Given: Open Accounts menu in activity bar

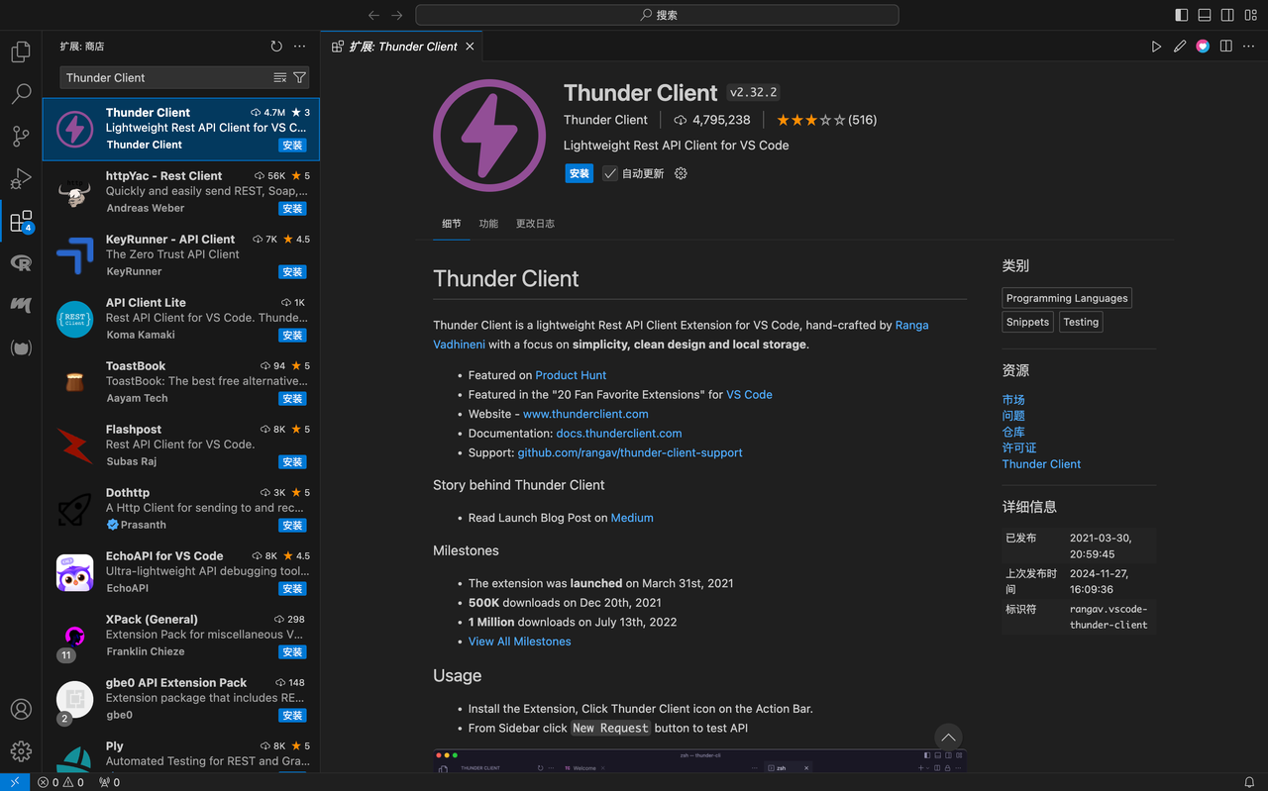Looking at the screenshot, I should [21, 709].
